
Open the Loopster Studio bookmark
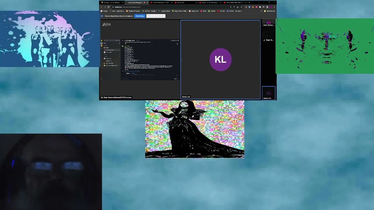click(x=165, y=11)
